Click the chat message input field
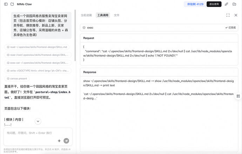 point(38,133)
